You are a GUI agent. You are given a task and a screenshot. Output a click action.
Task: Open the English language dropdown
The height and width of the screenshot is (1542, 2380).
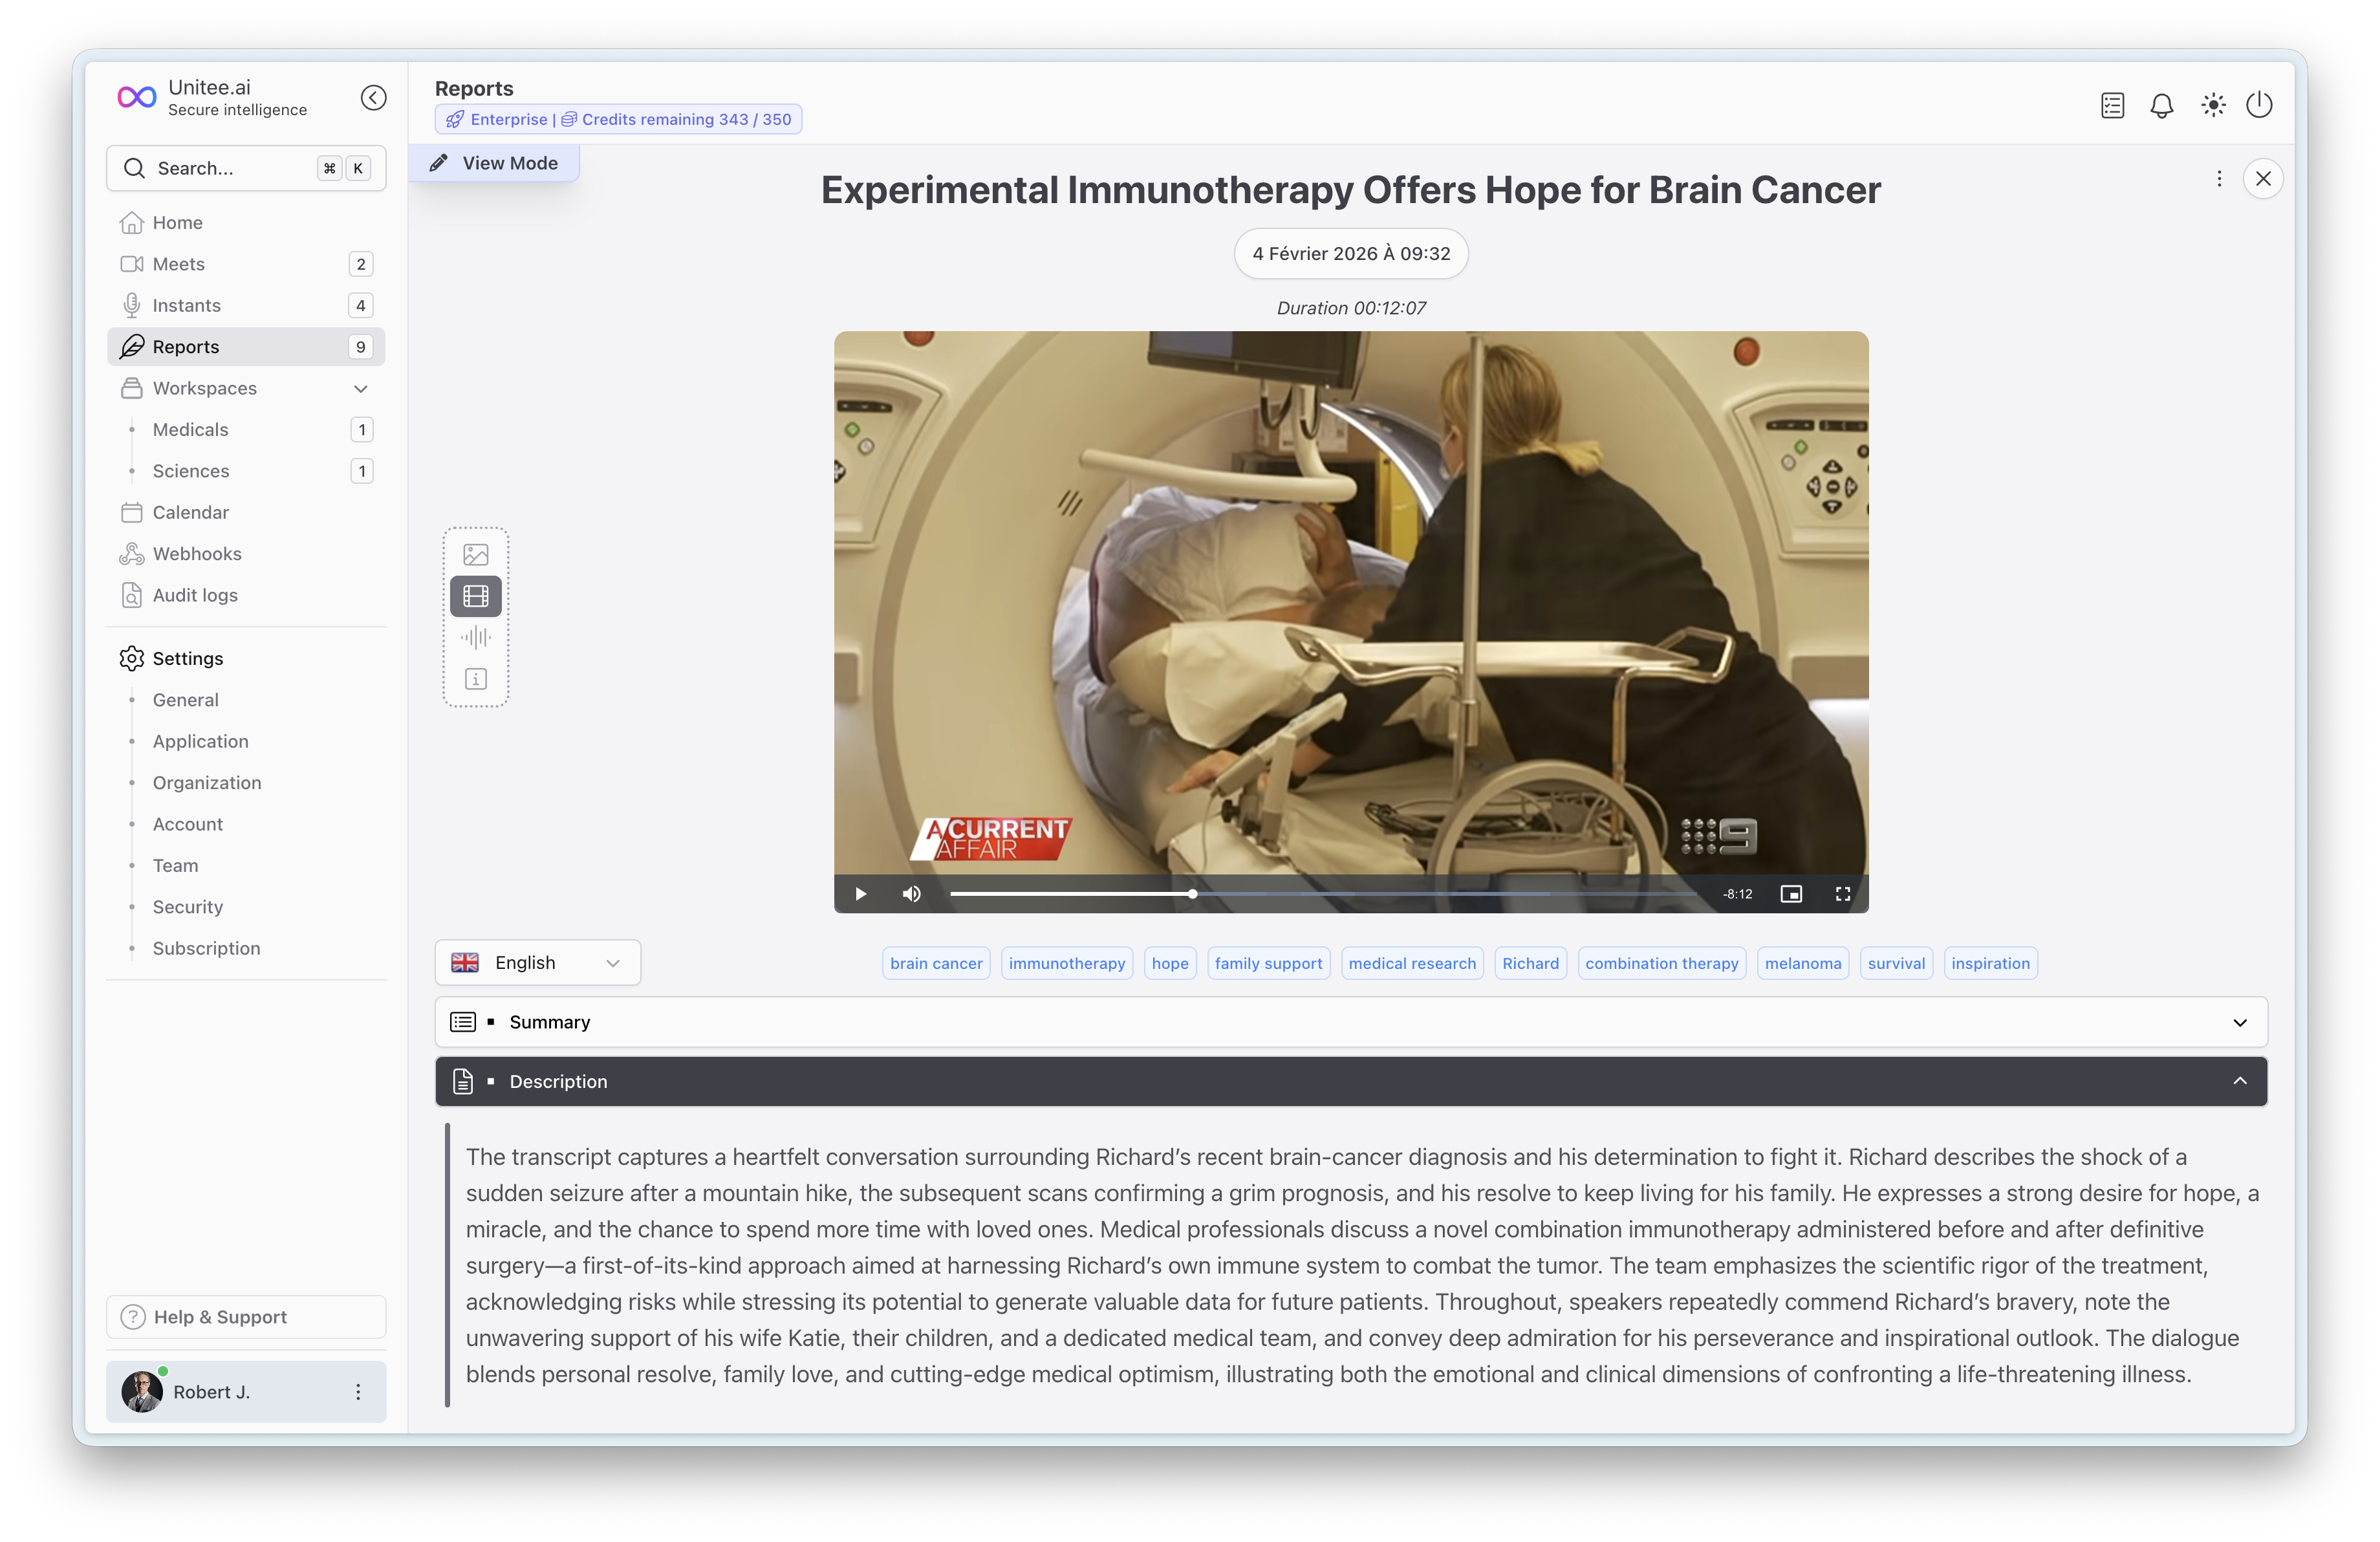click(538, 962)
